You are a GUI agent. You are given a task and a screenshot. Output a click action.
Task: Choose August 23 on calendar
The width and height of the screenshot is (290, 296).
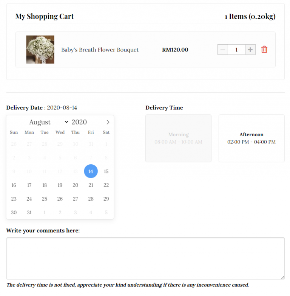pyautogui.click(x=14, y=199)
